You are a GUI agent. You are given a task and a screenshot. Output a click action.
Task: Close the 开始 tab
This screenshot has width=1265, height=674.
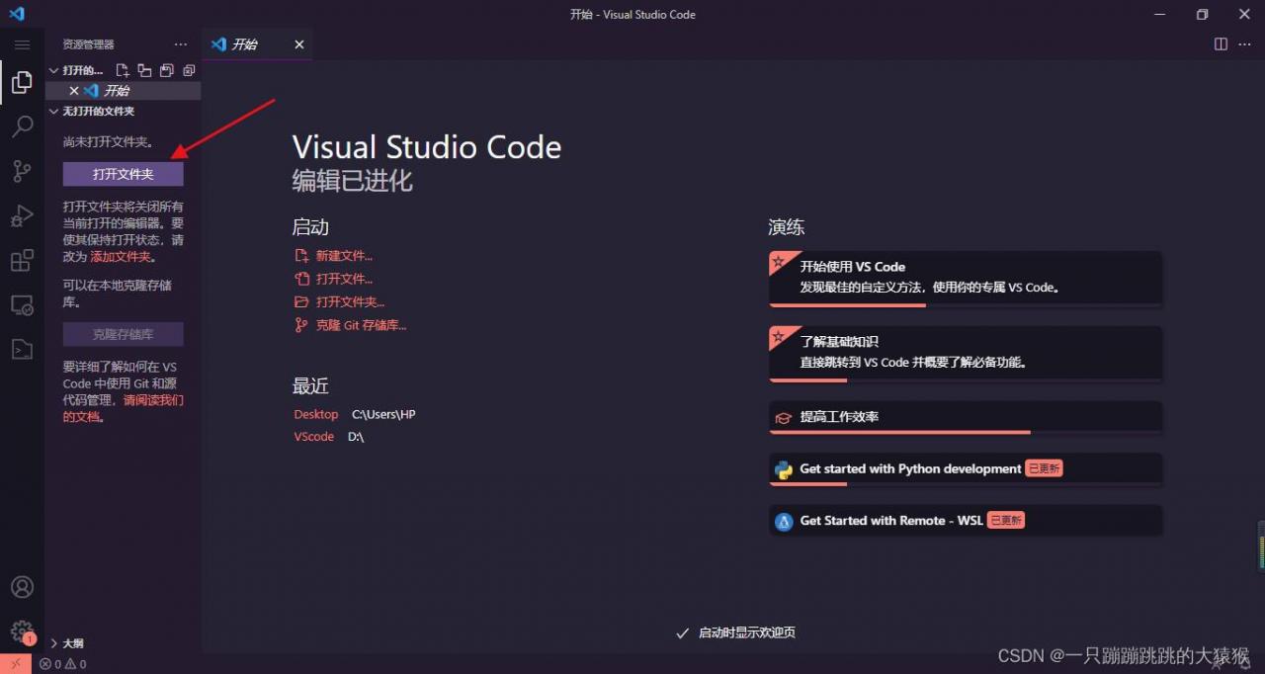[299, 44]
